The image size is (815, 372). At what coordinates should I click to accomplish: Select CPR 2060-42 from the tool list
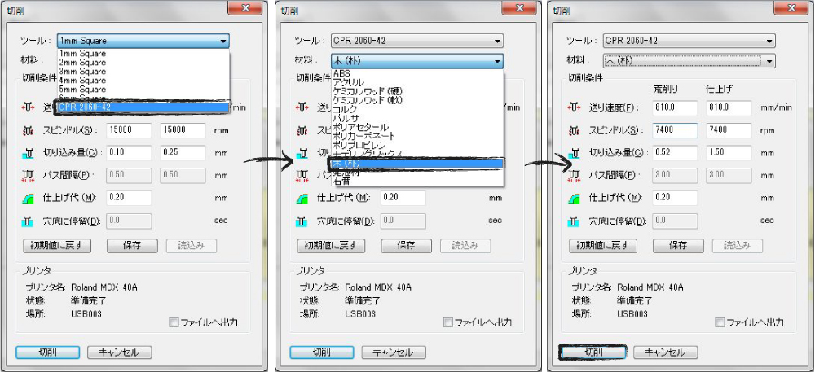click(x=143, y=107)
